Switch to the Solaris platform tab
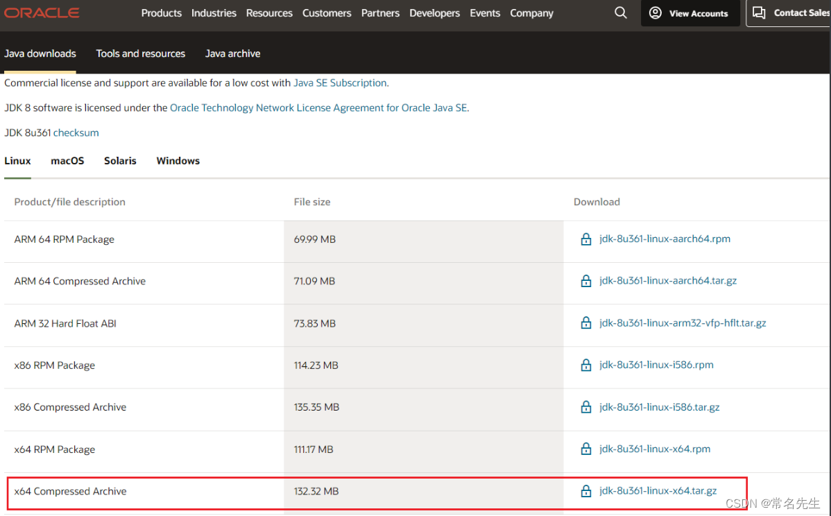Viewport: 831px width, 516px height. [x=120, y=160]
